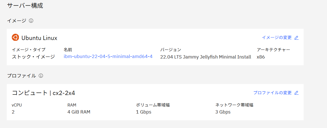Open the プロファイルの変更 link
327x128 pixels.
pos(272,93)
